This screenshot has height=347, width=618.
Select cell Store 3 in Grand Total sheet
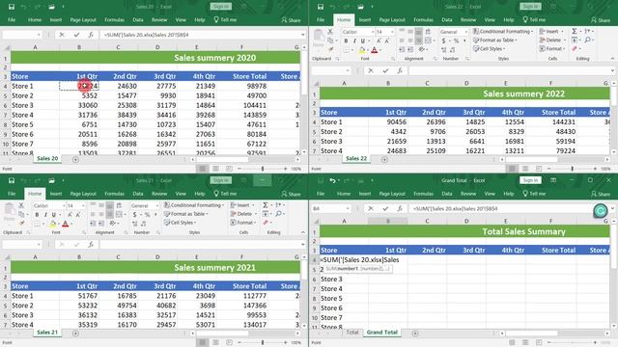(x=344, y=279)
